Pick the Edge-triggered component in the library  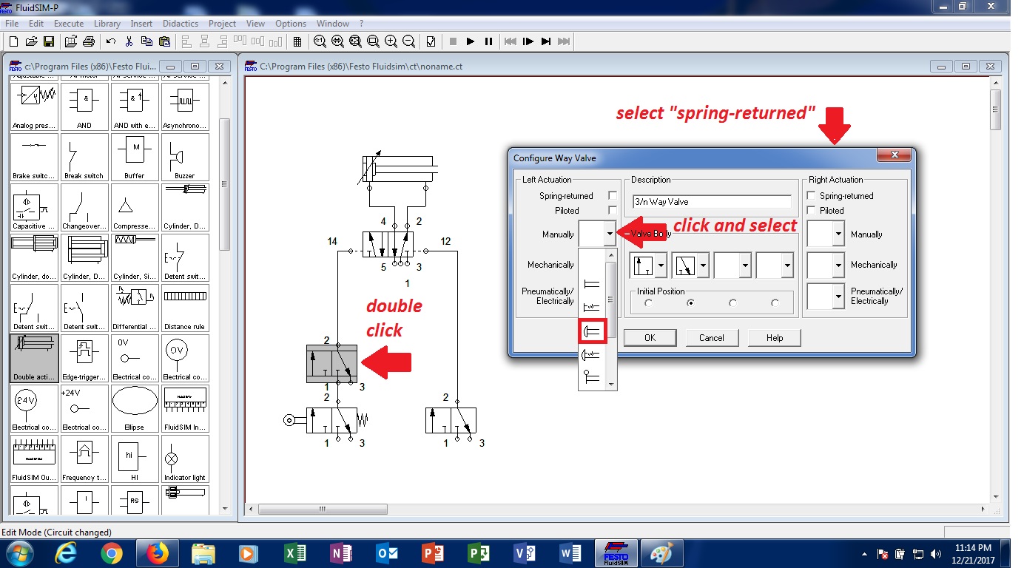tap(84, 358)
